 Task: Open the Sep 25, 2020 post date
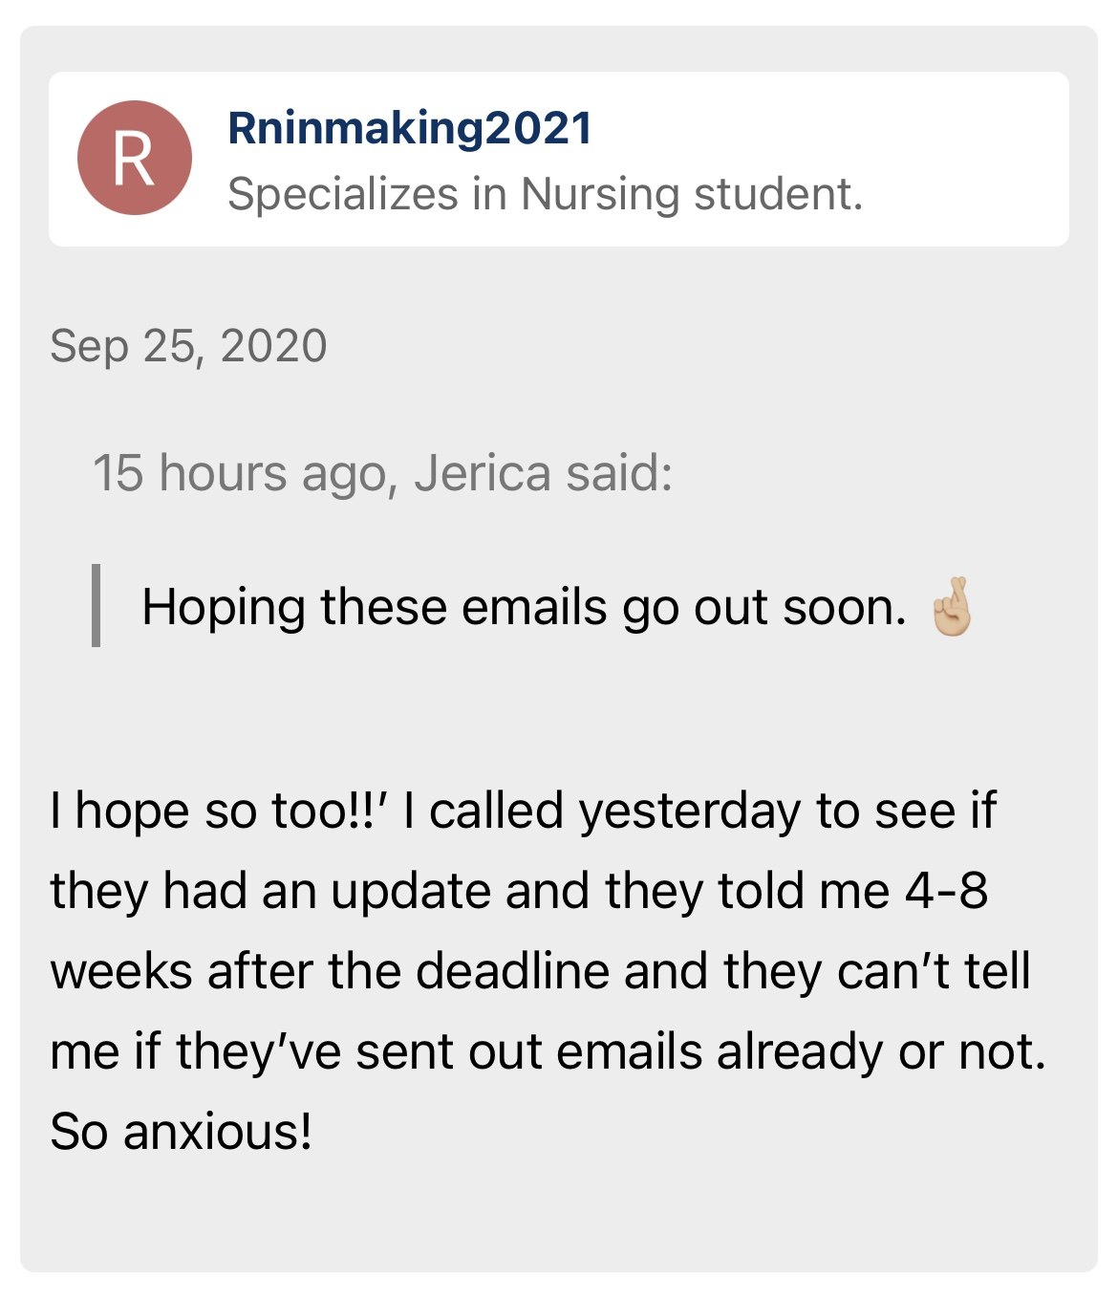pyautogui.click(x=188, y=346)
